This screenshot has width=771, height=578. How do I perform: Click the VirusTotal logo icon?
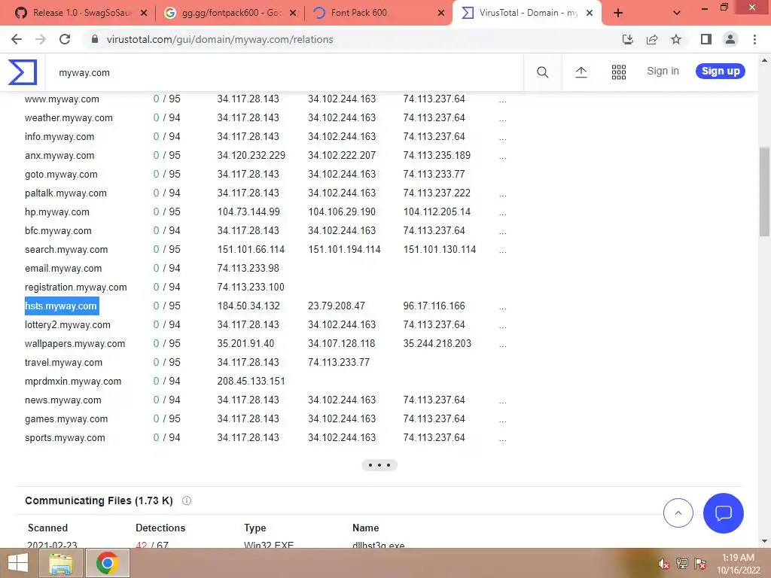tap(23, 72)
